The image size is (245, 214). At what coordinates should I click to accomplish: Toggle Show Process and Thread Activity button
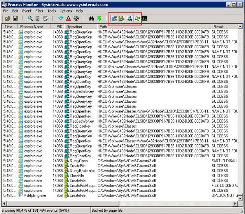(136, 18)
